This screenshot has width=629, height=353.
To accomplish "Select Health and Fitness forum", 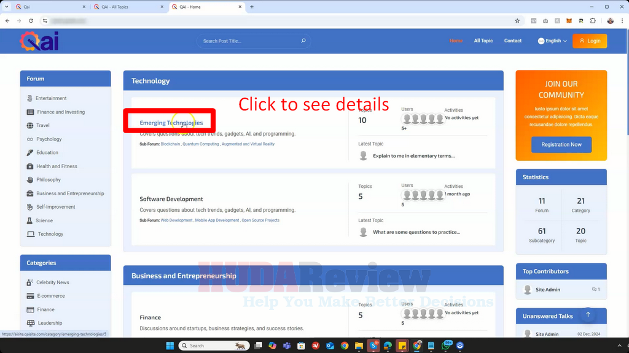I will (x=57, y=166).
